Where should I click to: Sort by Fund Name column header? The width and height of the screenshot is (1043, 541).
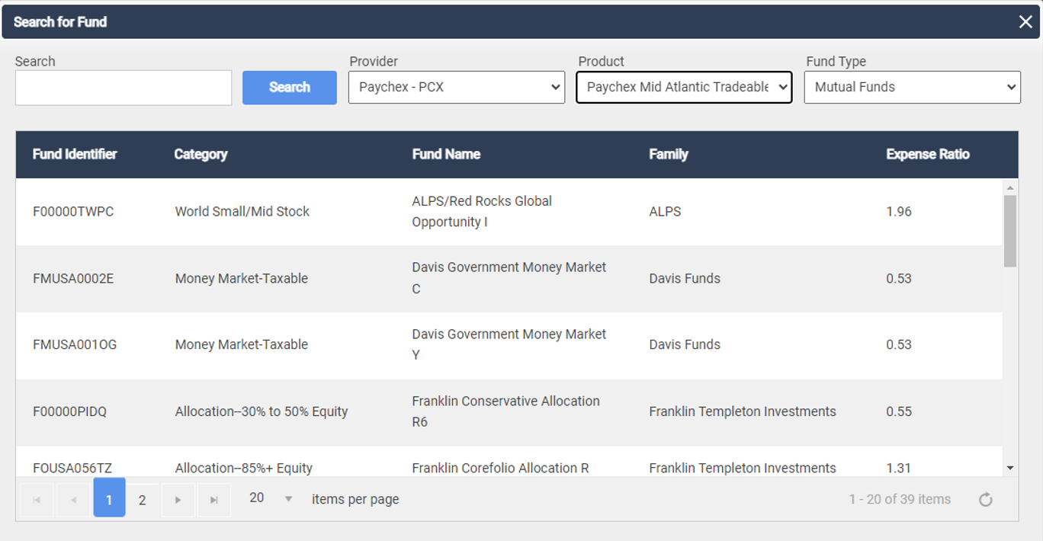pos(446,154)
